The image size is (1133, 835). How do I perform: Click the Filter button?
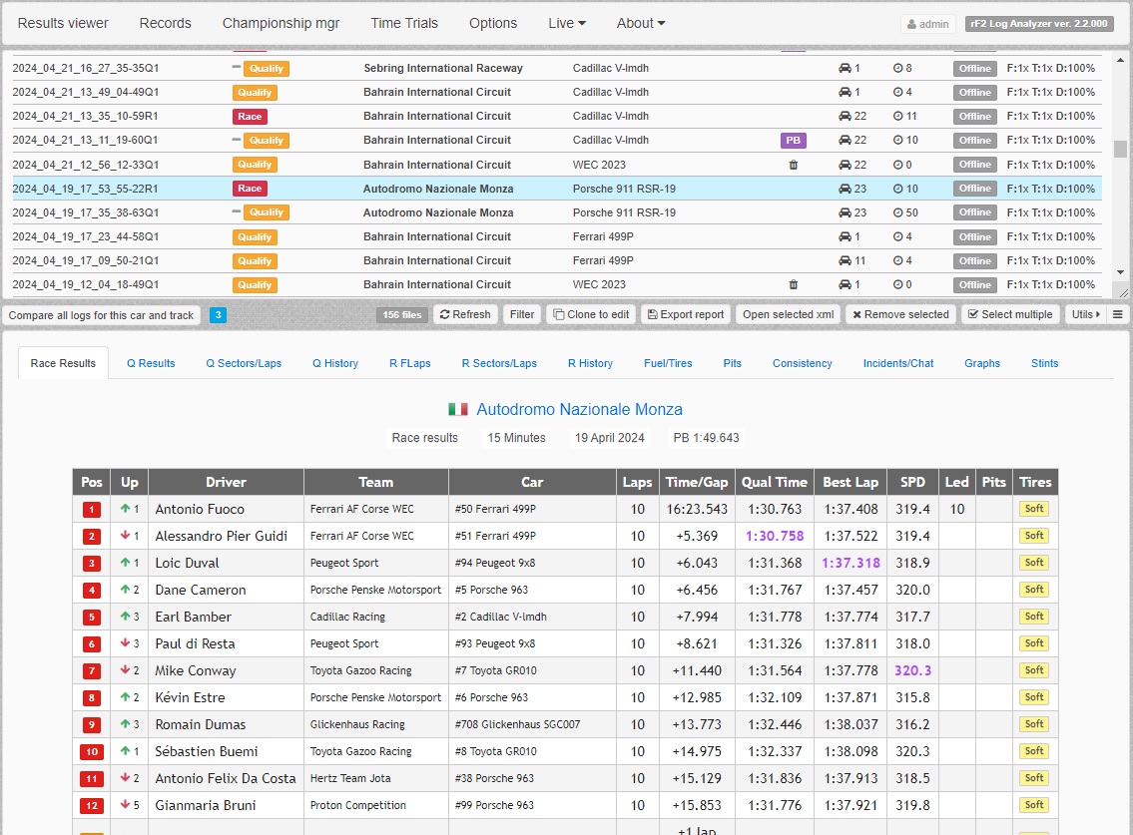pos(522,314)
